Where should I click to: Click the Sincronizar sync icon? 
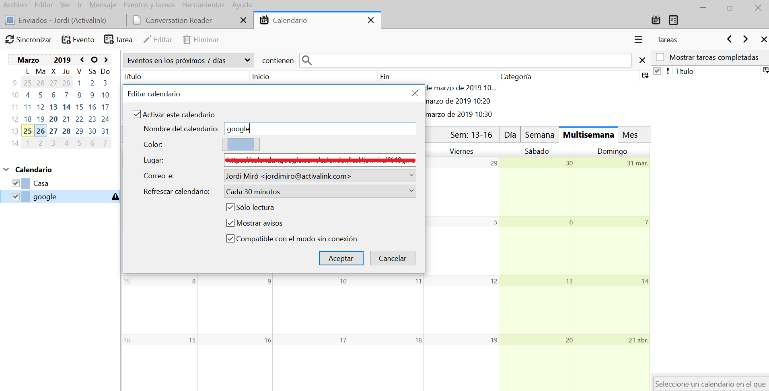[10, 39]
